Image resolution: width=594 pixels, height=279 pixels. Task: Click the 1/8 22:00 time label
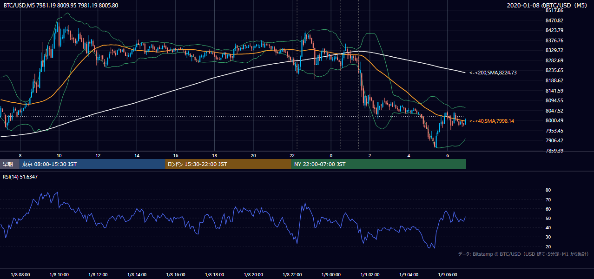click(x=292, y=275)
